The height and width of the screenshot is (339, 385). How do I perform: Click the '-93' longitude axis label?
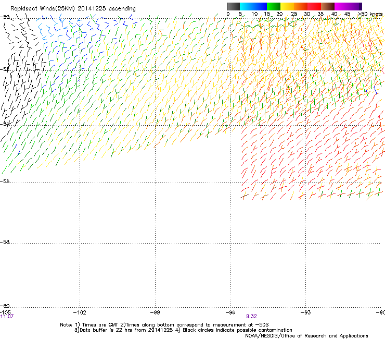point(305,312)
